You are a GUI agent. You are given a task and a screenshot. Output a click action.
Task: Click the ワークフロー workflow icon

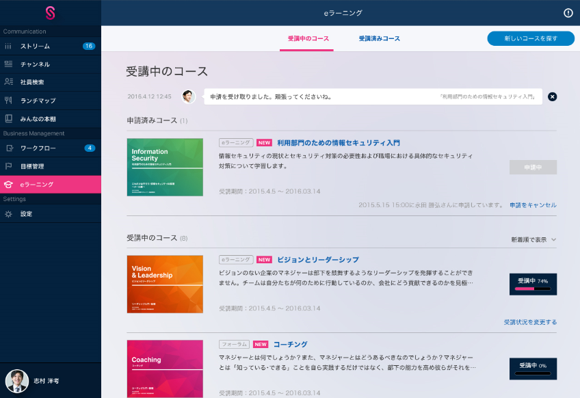click(x=9, y=148)
